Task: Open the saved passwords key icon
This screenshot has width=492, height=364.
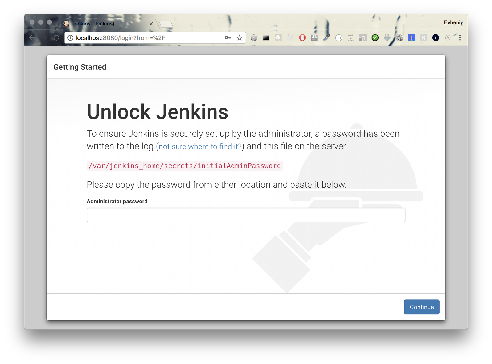Action: point(228,37)
